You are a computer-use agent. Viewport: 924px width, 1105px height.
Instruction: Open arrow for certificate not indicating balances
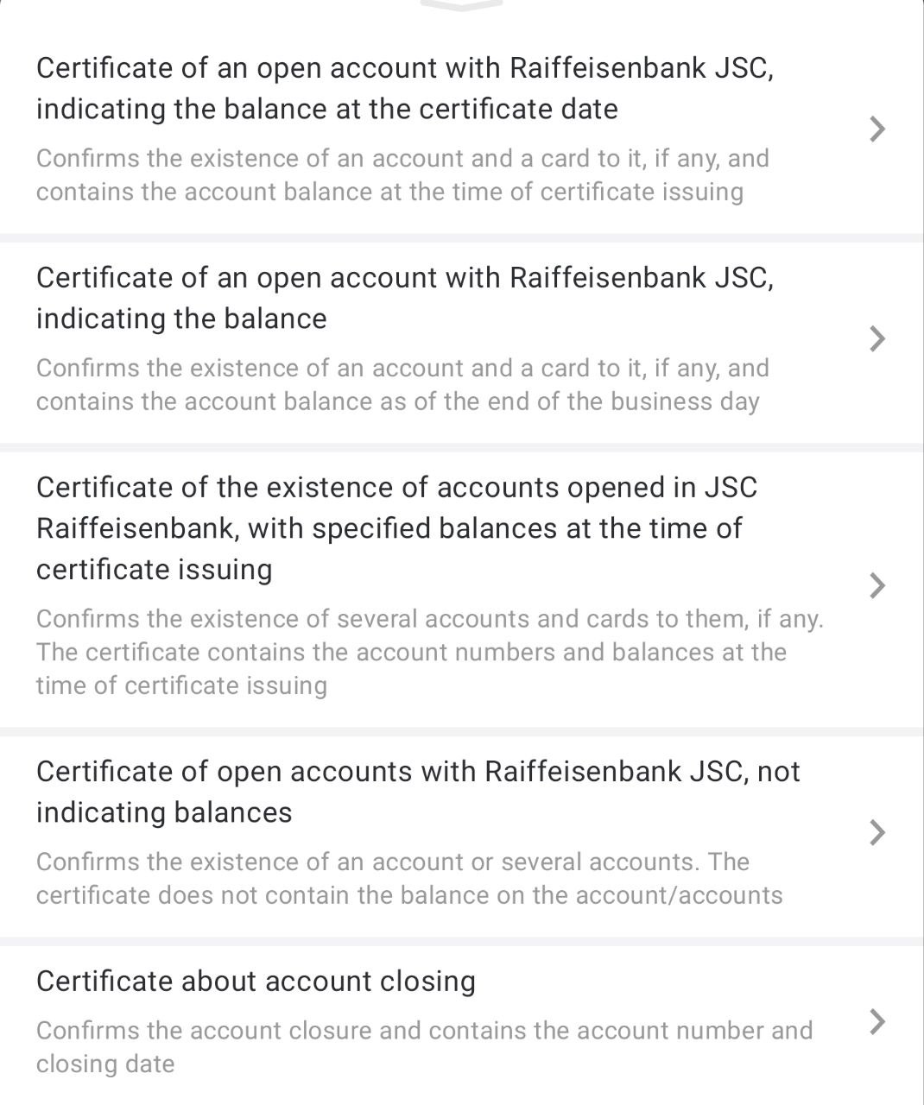[877, 832]
